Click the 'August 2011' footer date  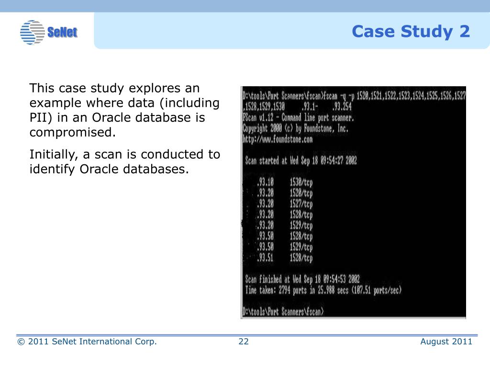pyautogui.click(x=446, y=341)
